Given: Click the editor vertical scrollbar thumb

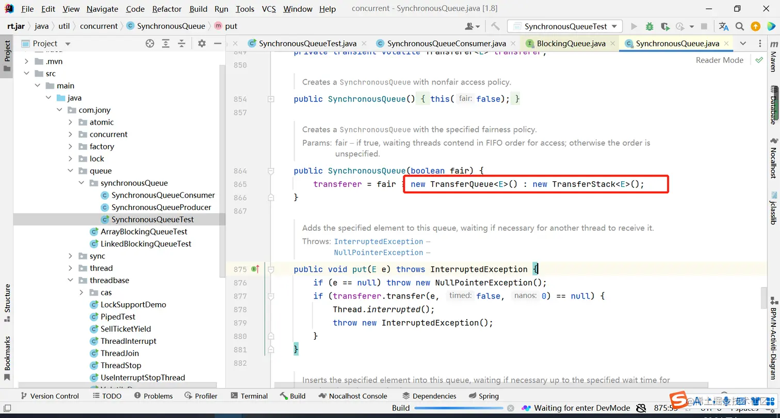Looking at the screenshot, I should pos(764,298).
